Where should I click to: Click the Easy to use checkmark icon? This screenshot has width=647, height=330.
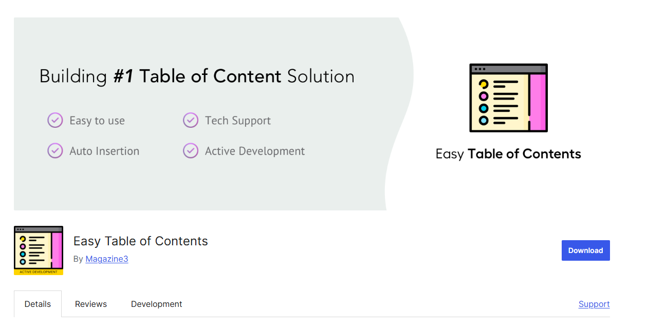(x=55, y=120)
